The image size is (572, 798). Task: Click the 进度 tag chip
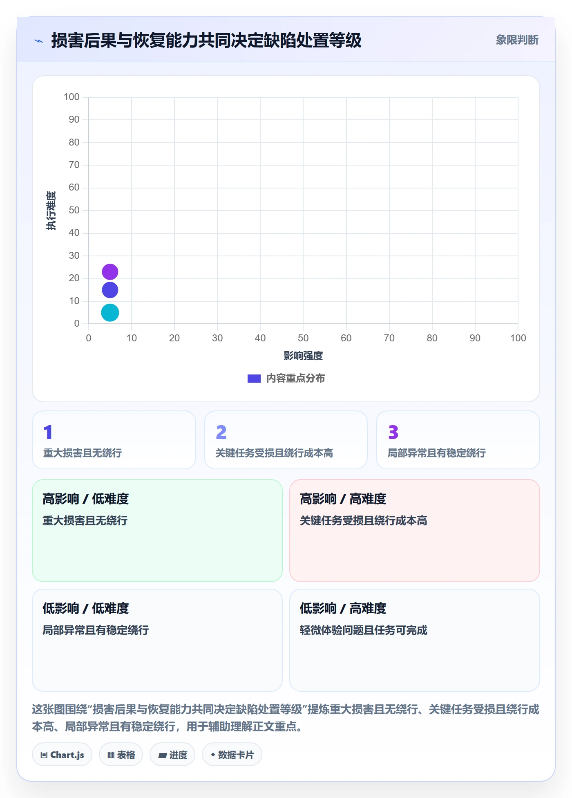click(172, 755)
